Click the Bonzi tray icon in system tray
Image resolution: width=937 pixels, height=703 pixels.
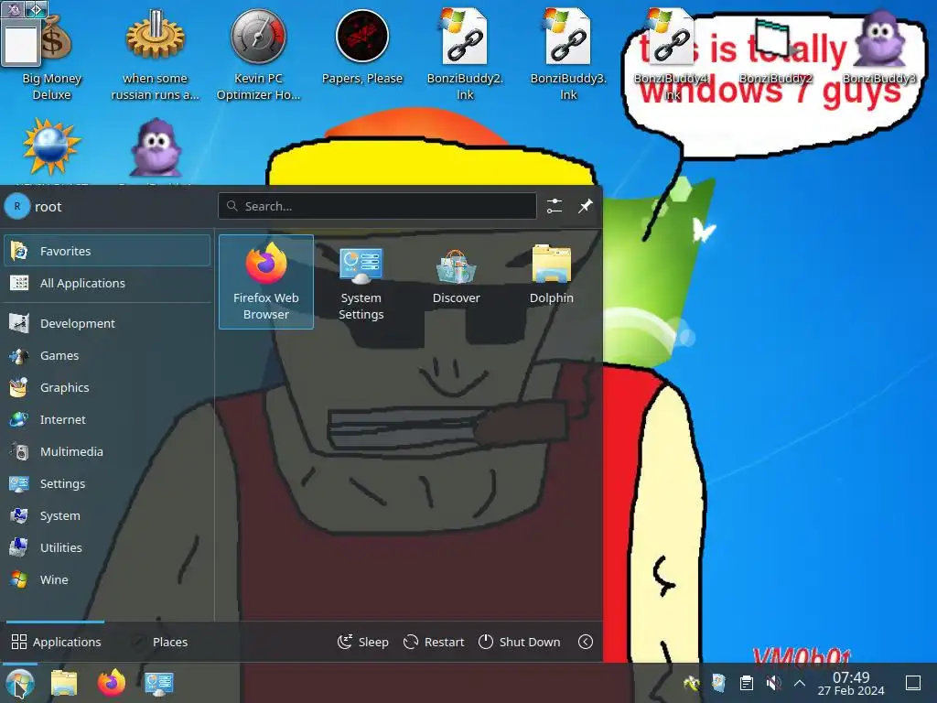pyautogui.click(x=692, y=683)
